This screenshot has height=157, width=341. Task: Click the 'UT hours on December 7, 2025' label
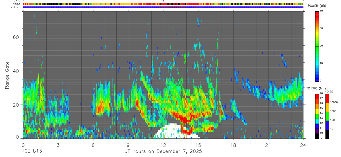[x=163, y=151]
